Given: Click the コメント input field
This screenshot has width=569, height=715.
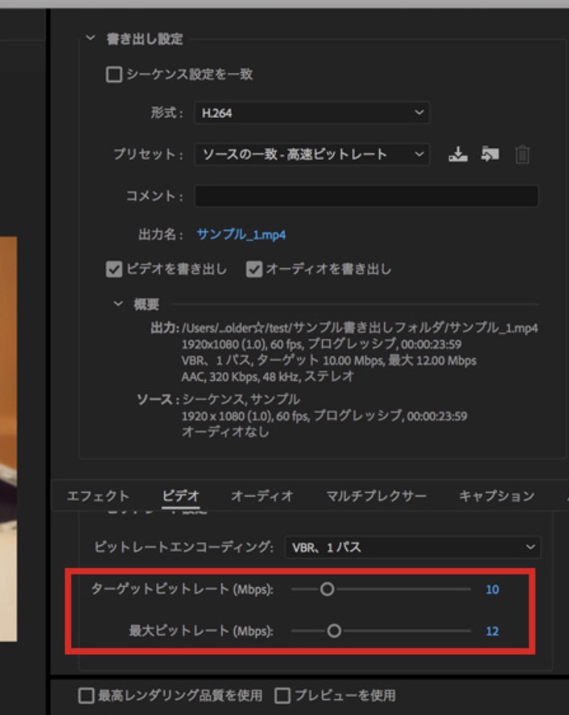Looking at the screenshot, I should 367,196.
